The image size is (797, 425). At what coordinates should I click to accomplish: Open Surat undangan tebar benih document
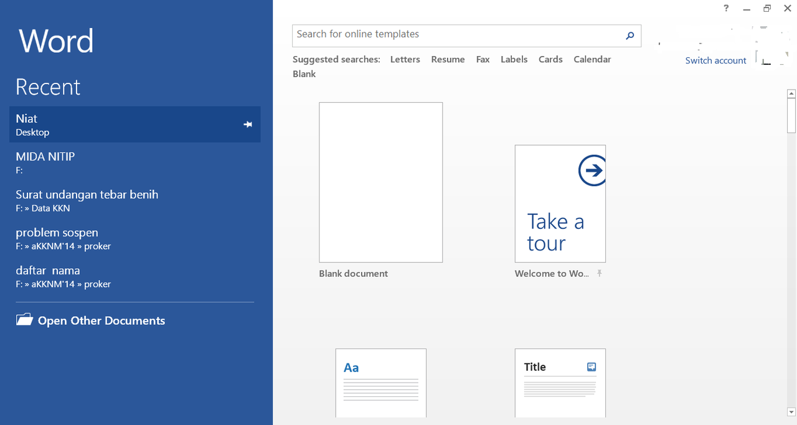tap(135, 200)
